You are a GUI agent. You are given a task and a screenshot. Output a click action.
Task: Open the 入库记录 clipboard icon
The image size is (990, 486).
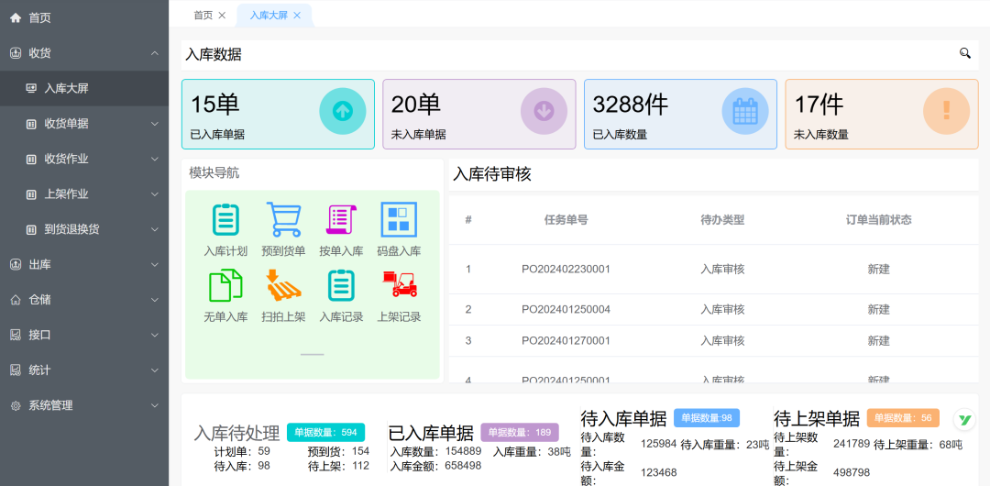[341, 285]
